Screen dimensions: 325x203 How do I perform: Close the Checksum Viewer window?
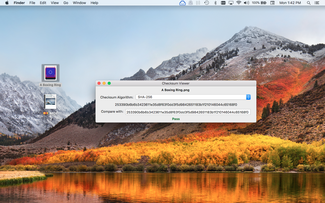pos(99,83)
